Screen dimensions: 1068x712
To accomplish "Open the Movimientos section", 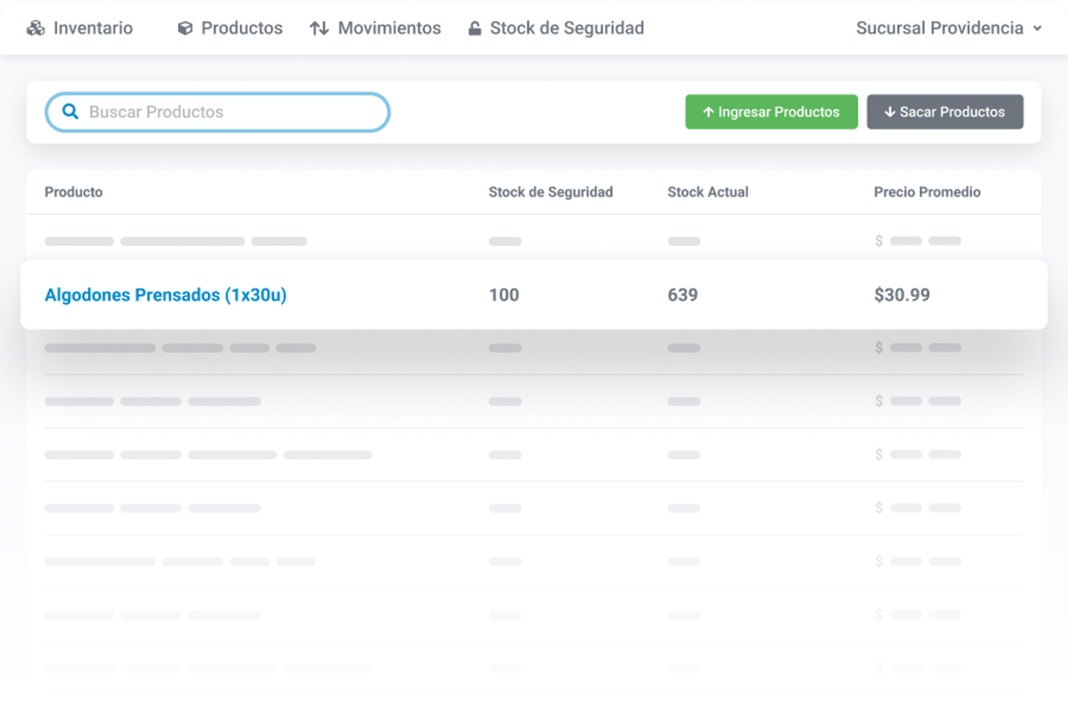I will [x=375, y=28].
